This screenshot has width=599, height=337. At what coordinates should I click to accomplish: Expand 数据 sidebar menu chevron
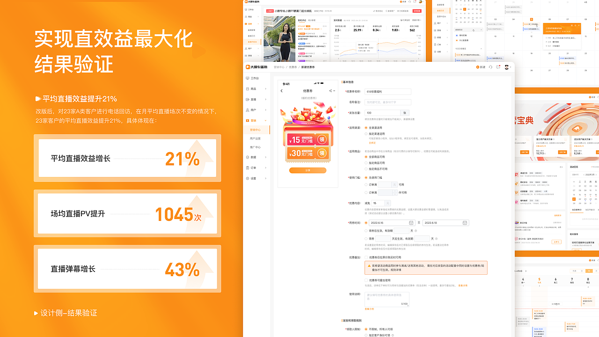click(266, 157)
